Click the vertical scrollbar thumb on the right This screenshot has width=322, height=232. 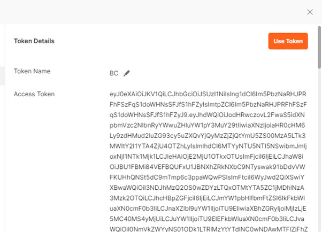pyautogui.click(x=319, y=47)
